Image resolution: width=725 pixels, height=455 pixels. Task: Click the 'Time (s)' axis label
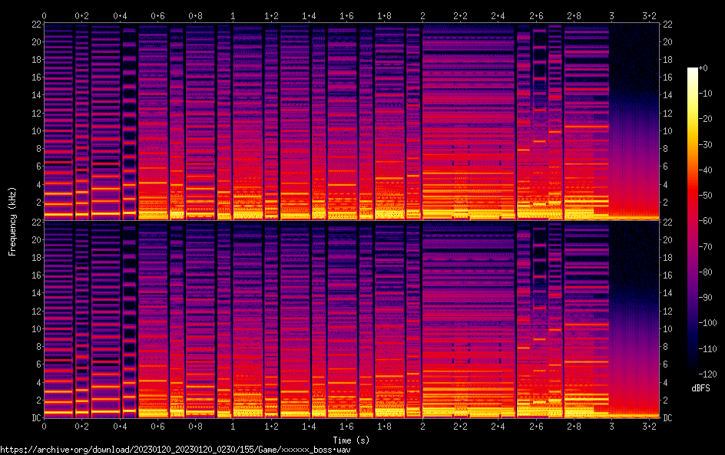coord(350,440)
